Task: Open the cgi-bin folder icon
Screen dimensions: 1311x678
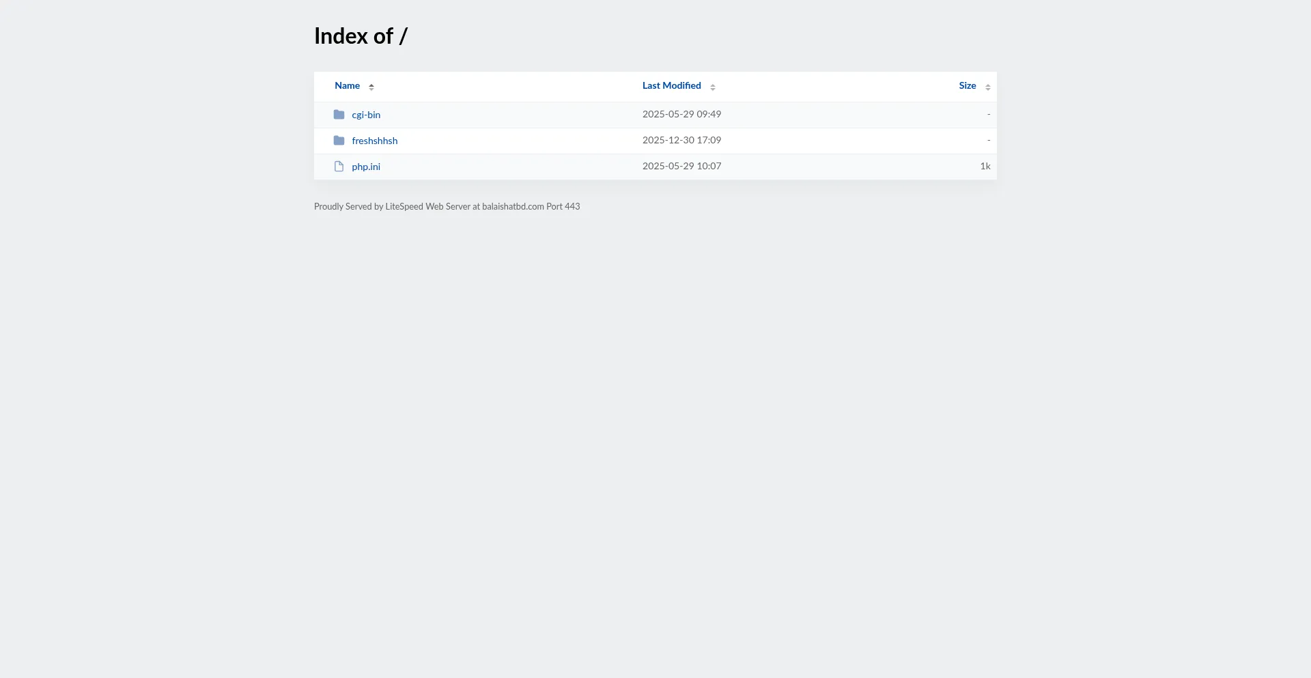Action: click(x=339, y=115)
